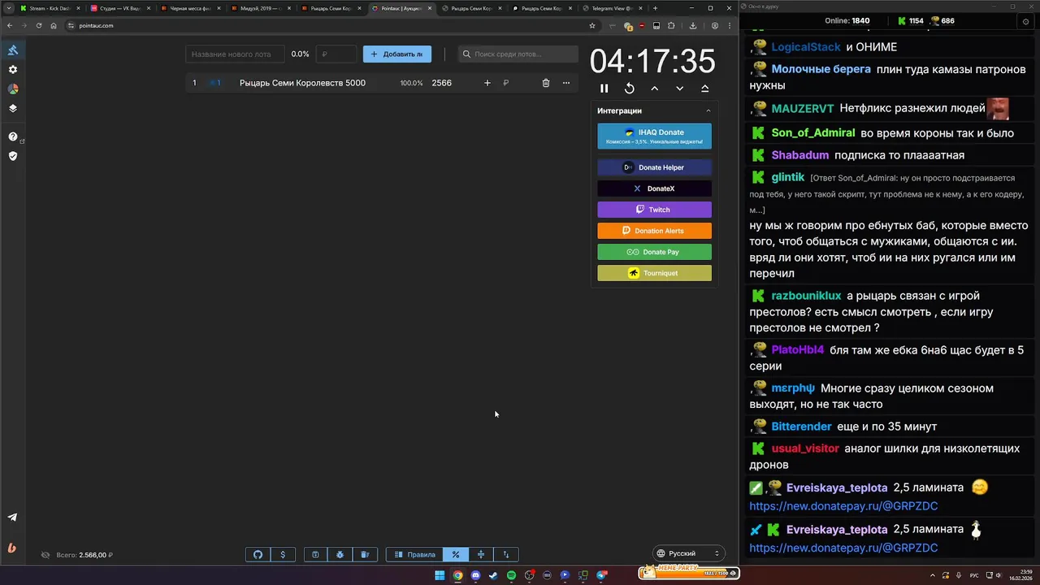The height and width of the screenshot is (585, 1040).
Task: Increase timer with up chevron
Action: click(x=654, y=89)
